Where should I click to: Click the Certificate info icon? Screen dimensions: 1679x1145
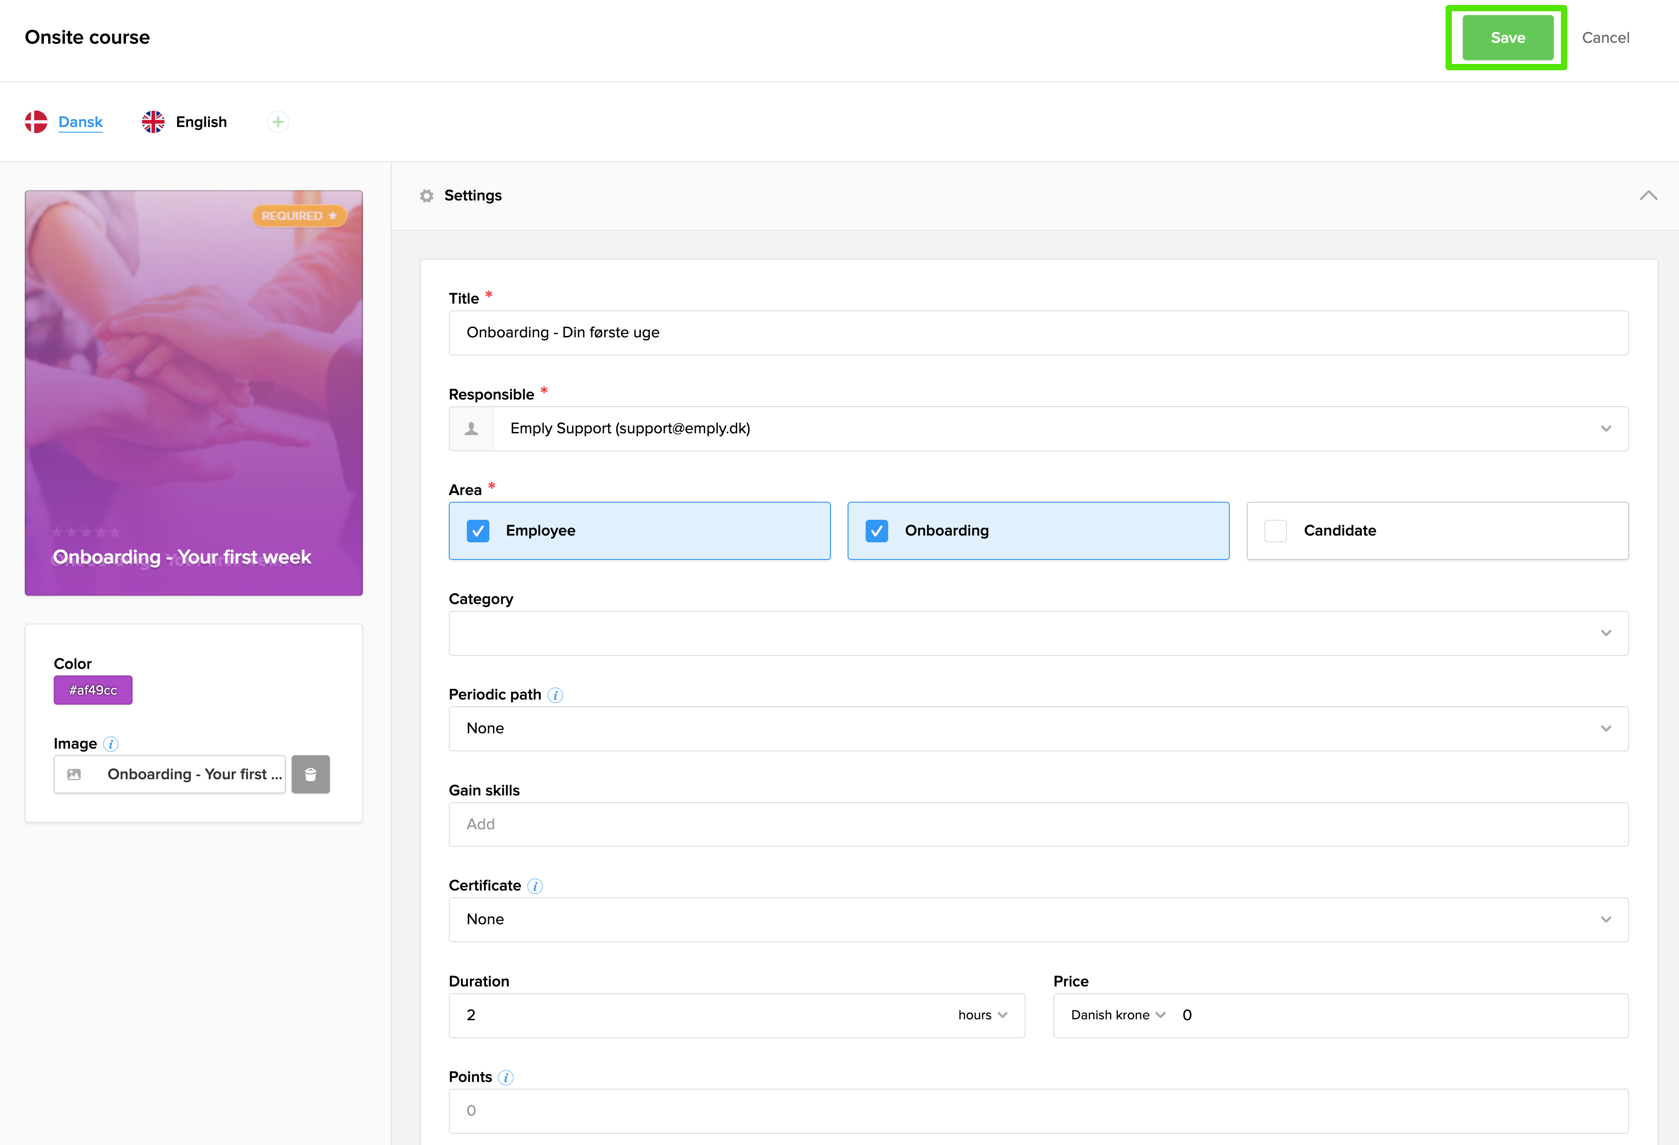click(534, 886)
